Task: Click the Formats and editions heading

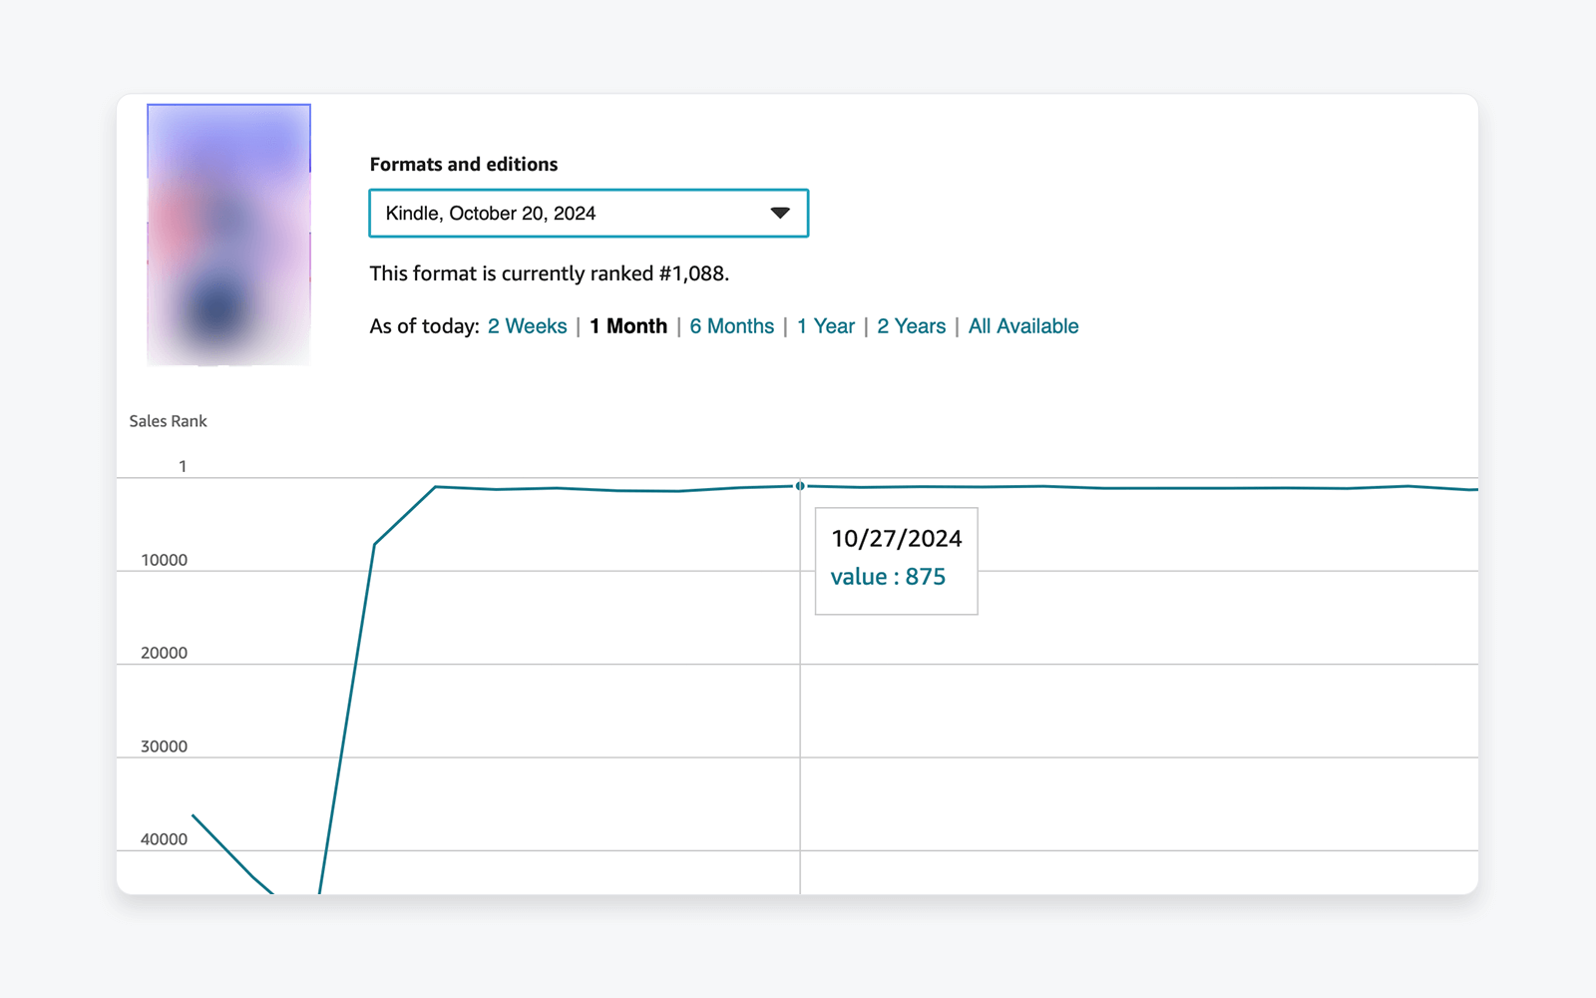Action: tap(464, 165)
